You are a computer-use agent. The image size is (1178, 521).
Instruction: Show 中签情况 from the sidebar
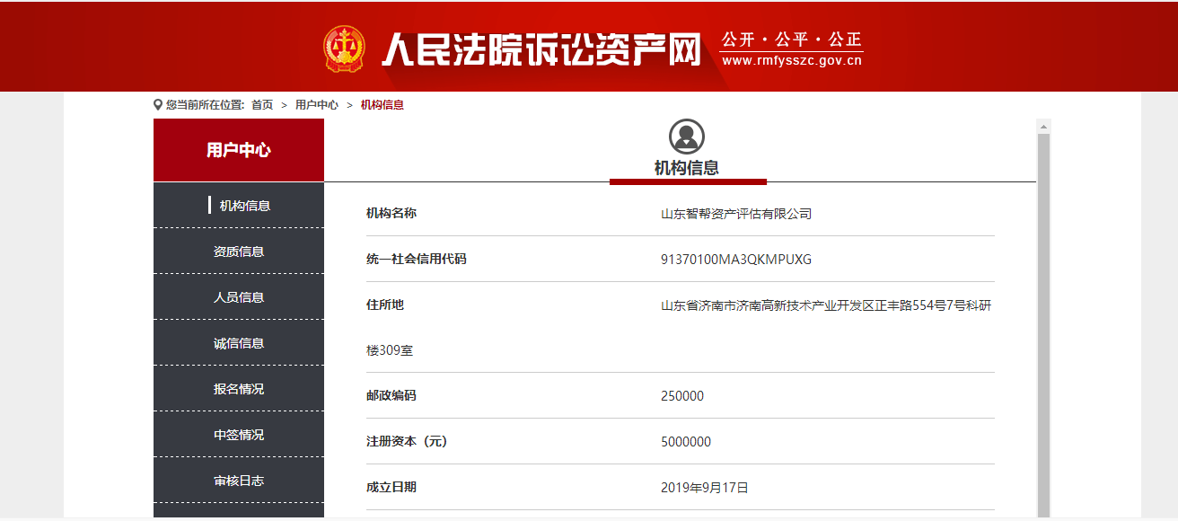click(x=239, y=435)
